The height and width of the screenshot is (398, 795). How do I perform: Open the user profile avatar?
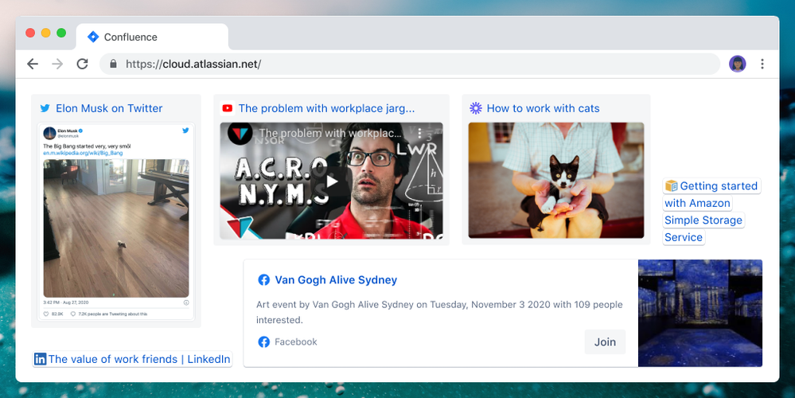tap(737, 64)
